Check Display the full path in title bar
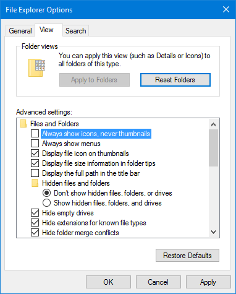The image size is (236, 294). [35, 173]
